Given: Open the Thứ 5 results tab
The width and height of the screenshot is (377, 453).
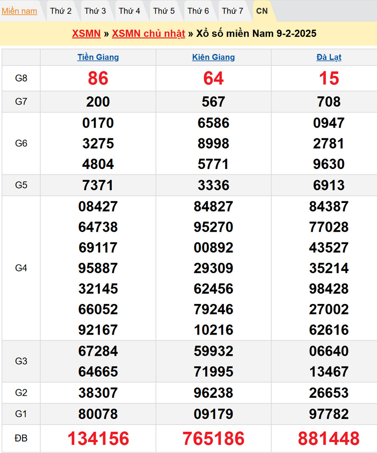Looking at the screenshot, I should [164, 11].
